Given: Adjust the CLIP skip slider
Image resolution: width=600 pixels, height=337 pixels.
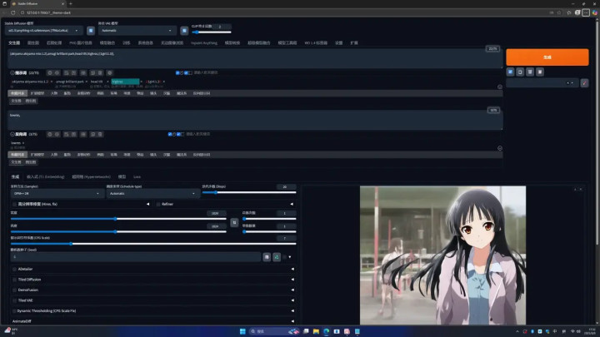Looking at the screenshot, I should point(211,32).
